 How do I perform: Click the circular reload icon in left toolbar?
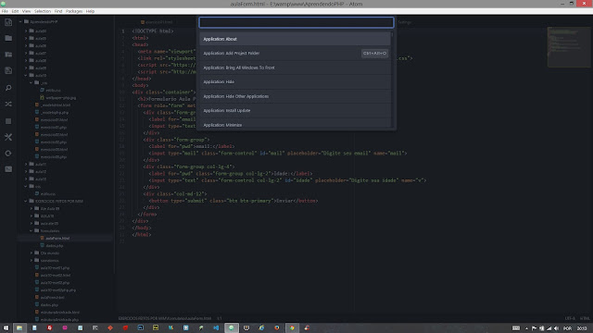point(8,154)
